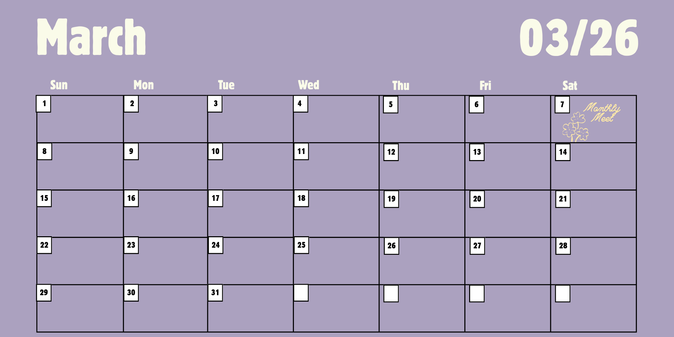674x337 pixels.
Task: Select the Wed column header
Action: (x=308, y=85)
